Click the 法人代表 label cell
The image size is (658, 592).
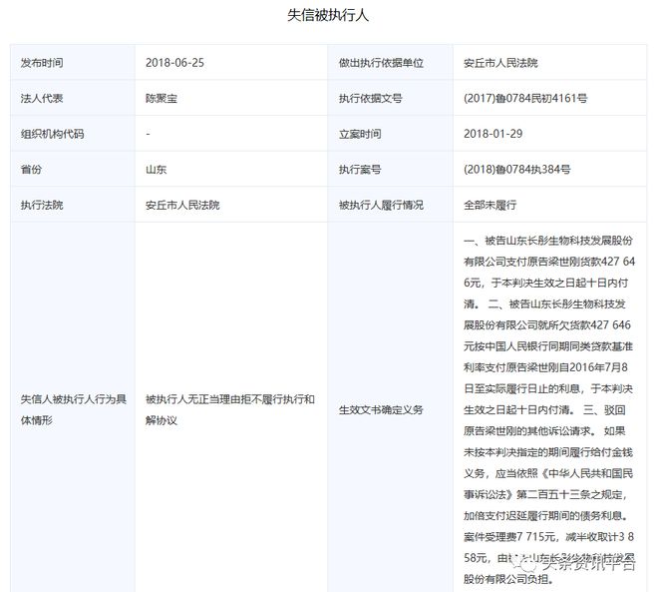(73, 98)
